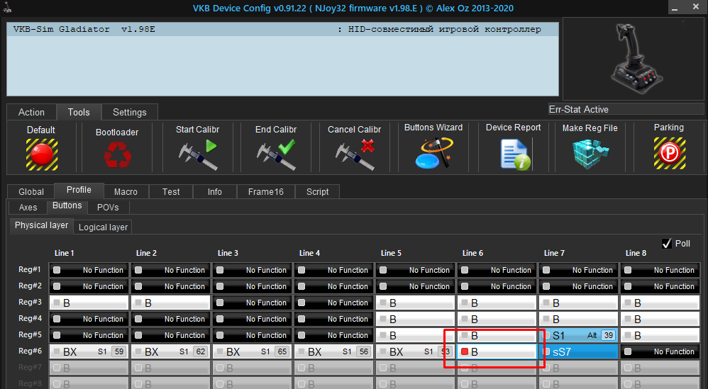Click Reg#3 Line 1 B cell
This screenshot has height=389, width=708.
tap(89, 303)
